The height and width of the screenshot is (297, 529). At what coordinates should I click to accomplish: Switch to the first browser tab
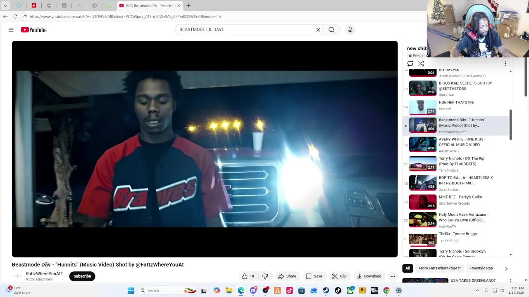19,6
